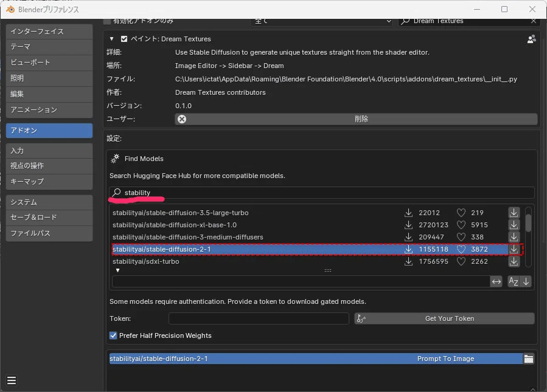This screenshot has height=392, width=547.
Task: Open the キーマップ preferences section
Action: tap(49, 182)
